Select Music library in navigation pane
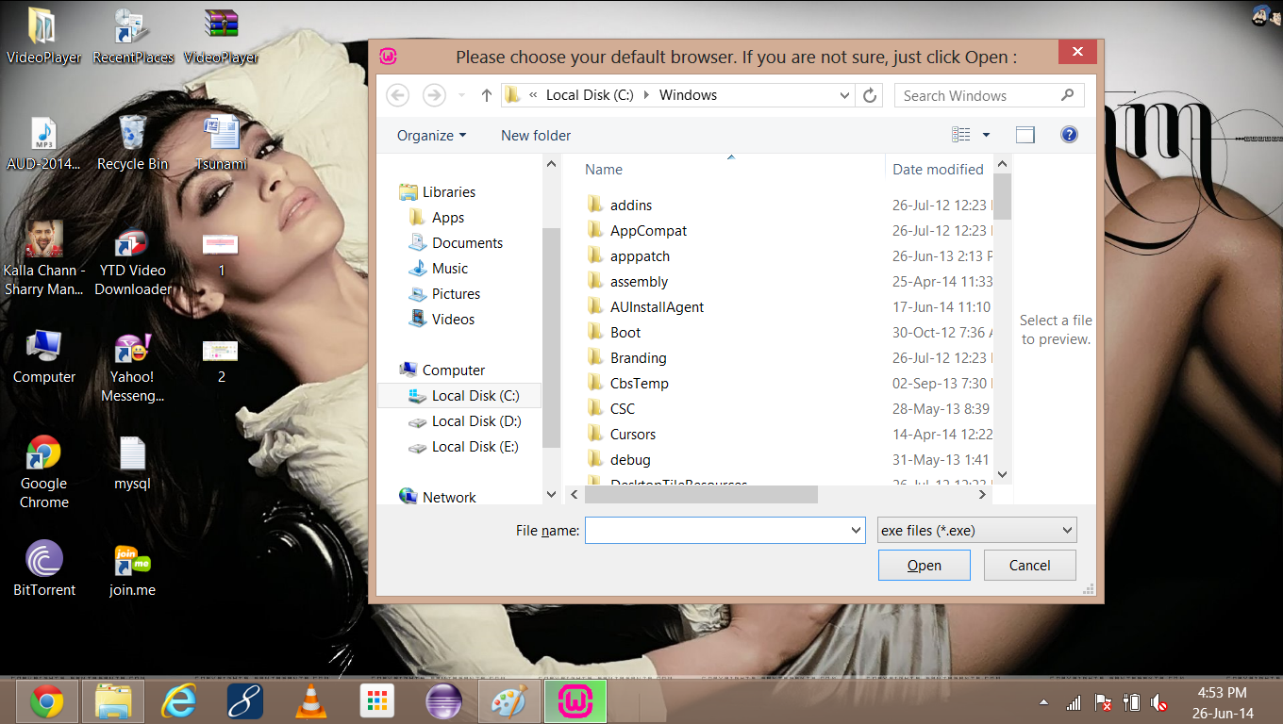 point(439,269)
